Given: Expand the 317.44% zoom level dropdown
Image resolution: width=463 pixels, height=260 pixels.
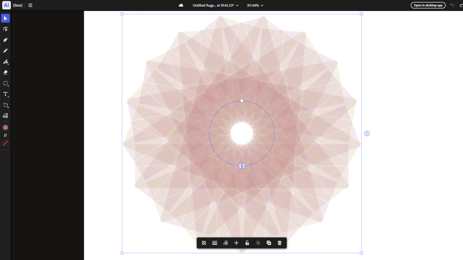Looking at the screenshot, I should tap(255, 5).
